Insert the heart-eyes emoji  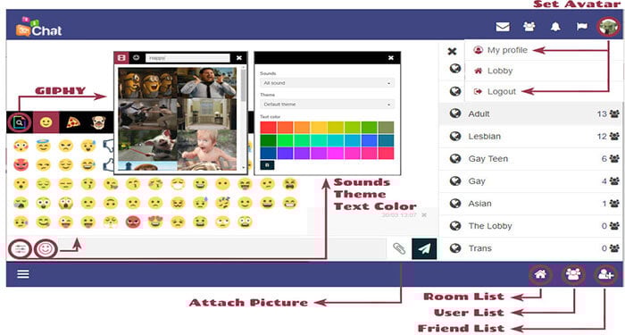(155, 222)
